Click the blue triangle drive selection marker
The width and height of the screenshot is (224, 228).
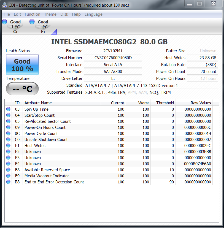pos(54,32)
